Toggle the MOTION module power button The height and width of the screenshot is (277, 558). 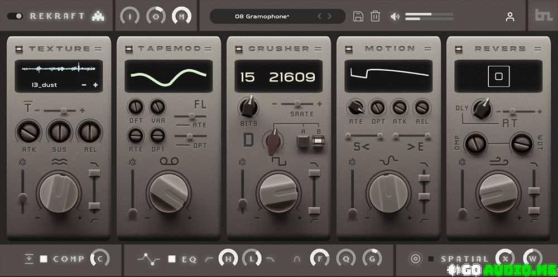click(x=348, y=49)
